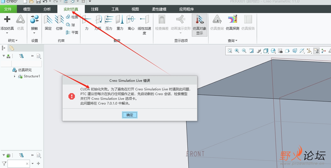Click the Close window icon in quick access toolbar

83,1
